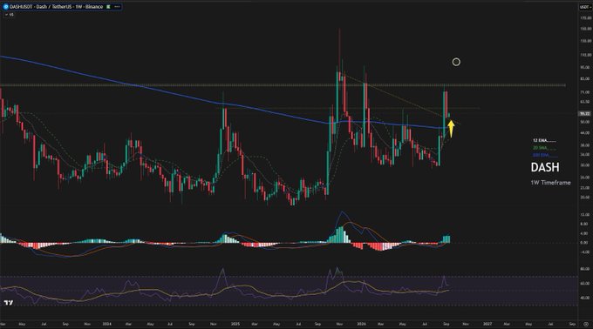Image resolution: width=593 pixels, height=329 pixels.
Task: Click the Dash coin logo icon
Action: [6, 7]
